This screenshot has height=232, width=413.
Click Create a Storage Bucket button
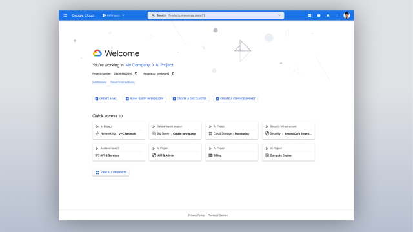coord(236,99)
